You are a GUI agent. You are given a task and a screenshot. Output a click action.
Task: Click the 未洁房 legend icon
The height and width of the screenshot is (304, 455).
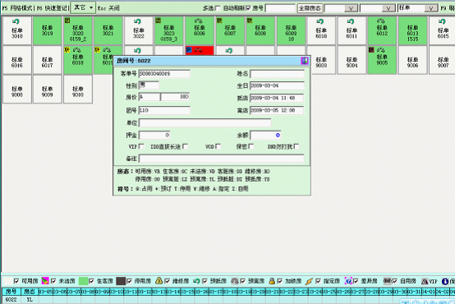[x=45, y=280]
